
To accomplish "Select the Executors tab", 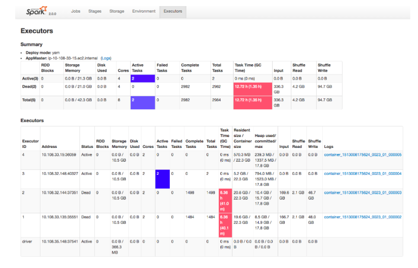I will (x=173, y=12).
